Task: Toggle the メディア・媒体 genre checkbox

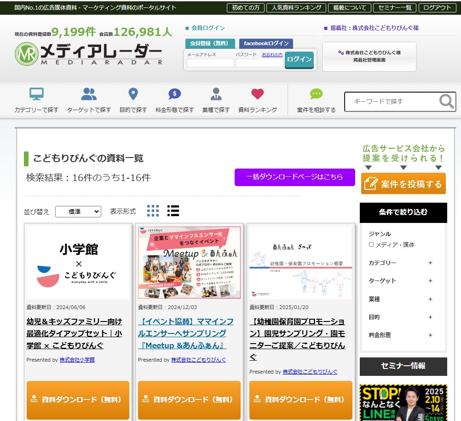Action: pos(371,245)
